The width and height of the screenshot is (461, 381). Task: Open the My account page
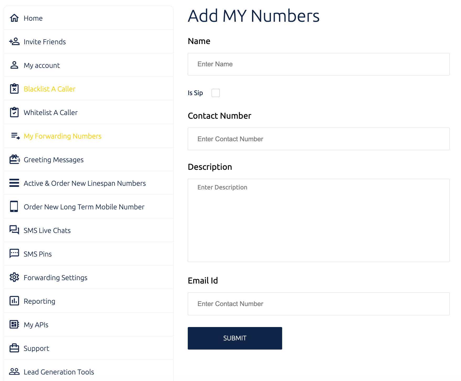click(89, 65)
